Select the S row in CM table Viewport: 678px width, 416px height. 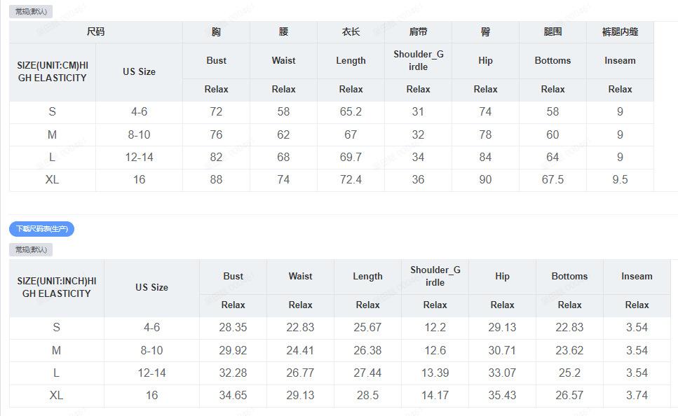[x=331, y=112]
